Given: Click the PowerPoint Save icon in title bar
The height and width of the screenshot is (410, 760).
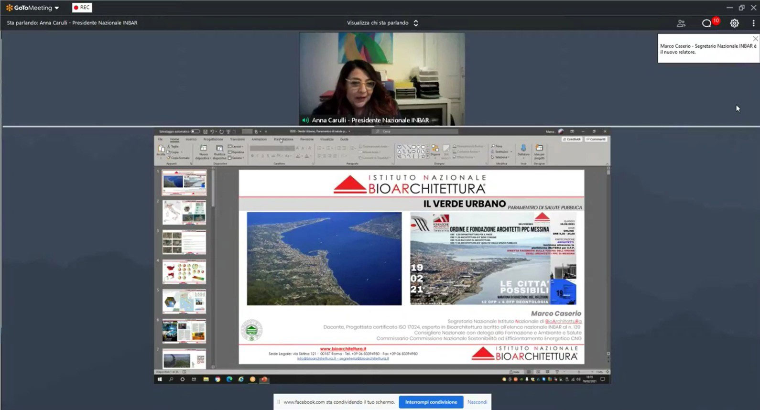Looking at the screenshot, I should pos(205,131).
